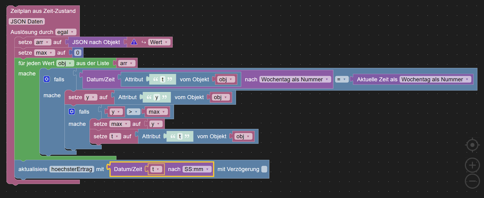Open gear settings on inner falls block
Screen dimensions: 484x198
[72, 111]
